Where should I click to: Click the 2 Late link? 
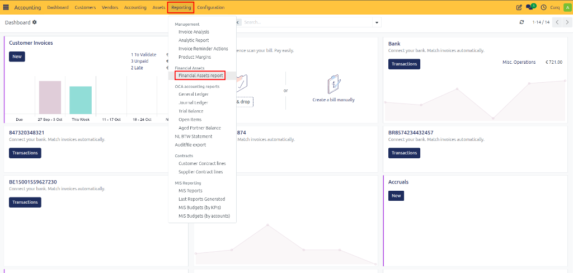pyautogui.click(x=137, y=68)
